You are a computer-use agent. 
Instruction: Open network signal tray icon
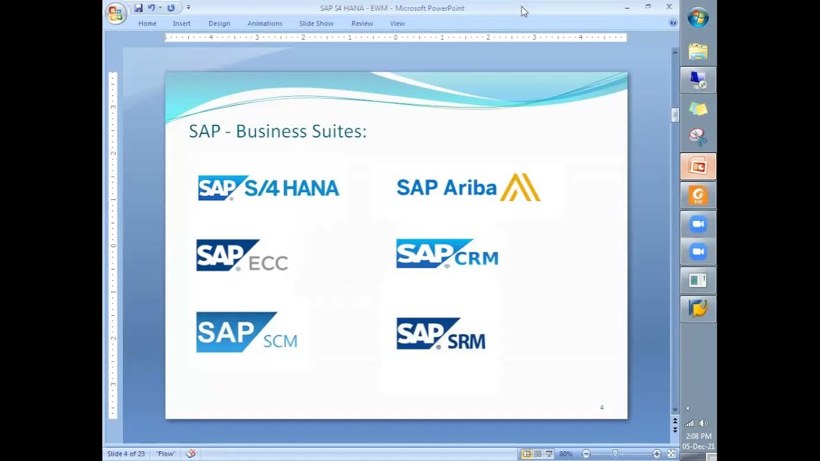point(690,423)
